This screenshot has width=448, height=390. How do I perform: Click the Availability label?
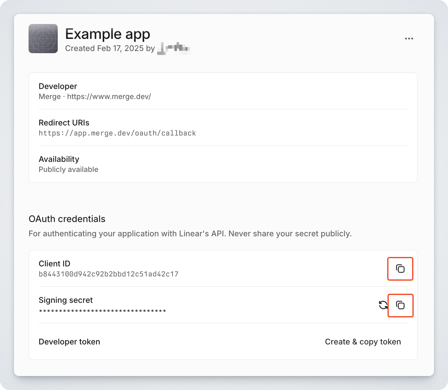(59, 159)
